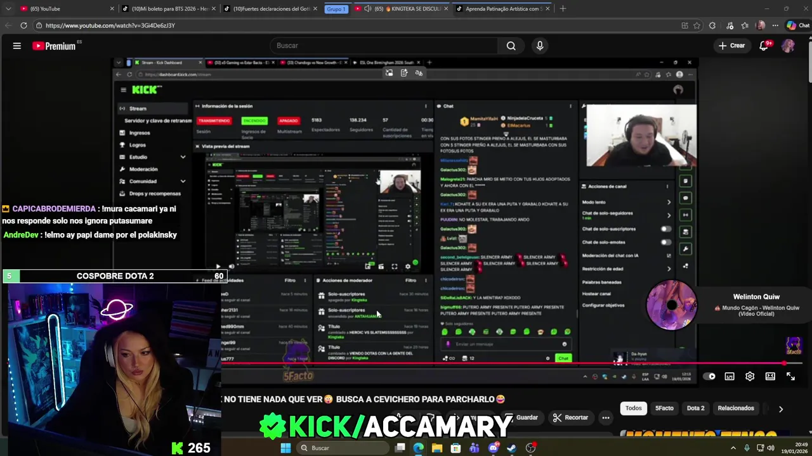Open the Windows Start menu
Viewport: 812px width, 456px height.
pyautogui.click(x=285, y=448)
